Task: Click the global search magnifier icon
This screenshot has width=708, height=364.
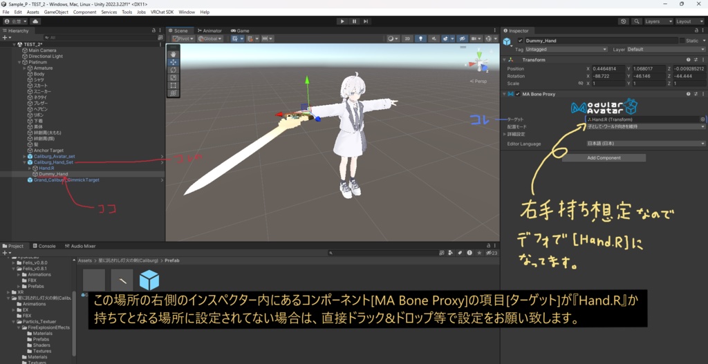Action: [637, 21]
